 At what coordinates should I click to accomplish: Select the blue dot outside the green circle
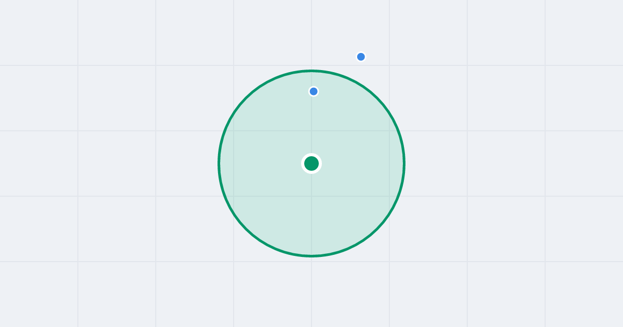click(x=361, y=57)
